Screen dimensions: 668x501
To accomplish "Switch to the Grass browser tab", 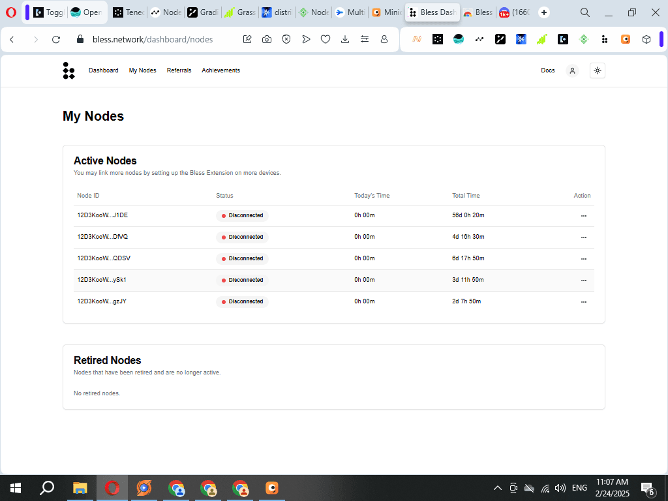I will 239,12.
